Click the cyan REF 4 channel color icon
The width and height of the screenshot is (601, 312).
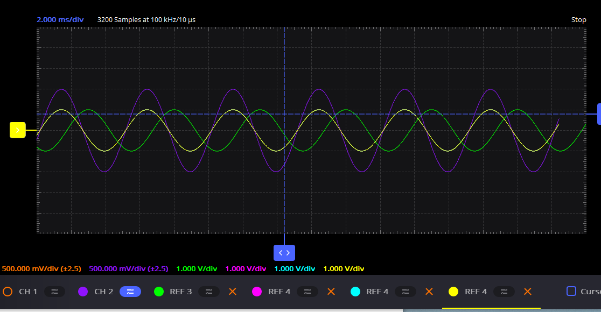point(356,292)
